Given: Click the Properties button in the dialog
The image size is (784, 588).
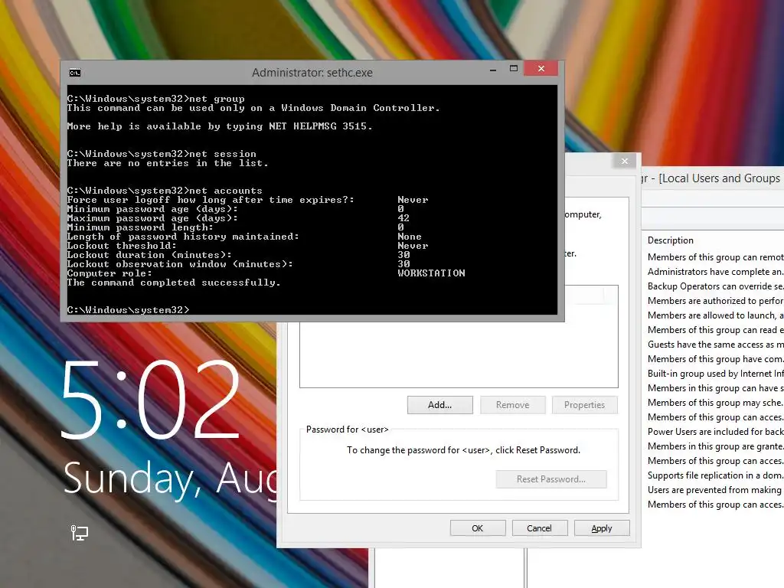Looking at the screenshot, I should click(x=584, y=405).
